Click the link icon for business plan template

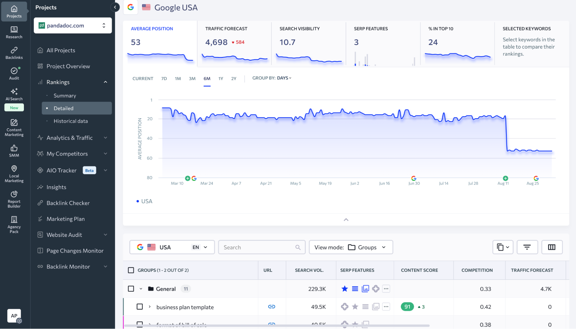271,307
